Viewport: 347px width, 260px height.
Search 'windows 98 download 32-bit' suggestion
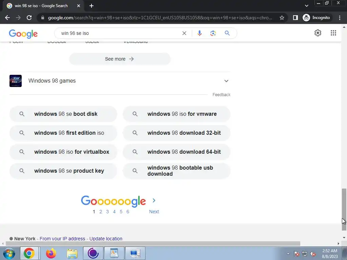[177, 133]
